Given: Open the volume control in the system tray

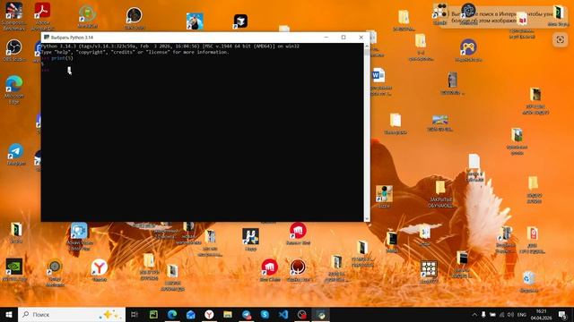Looking at the screenshot, I should coord(511,314).
